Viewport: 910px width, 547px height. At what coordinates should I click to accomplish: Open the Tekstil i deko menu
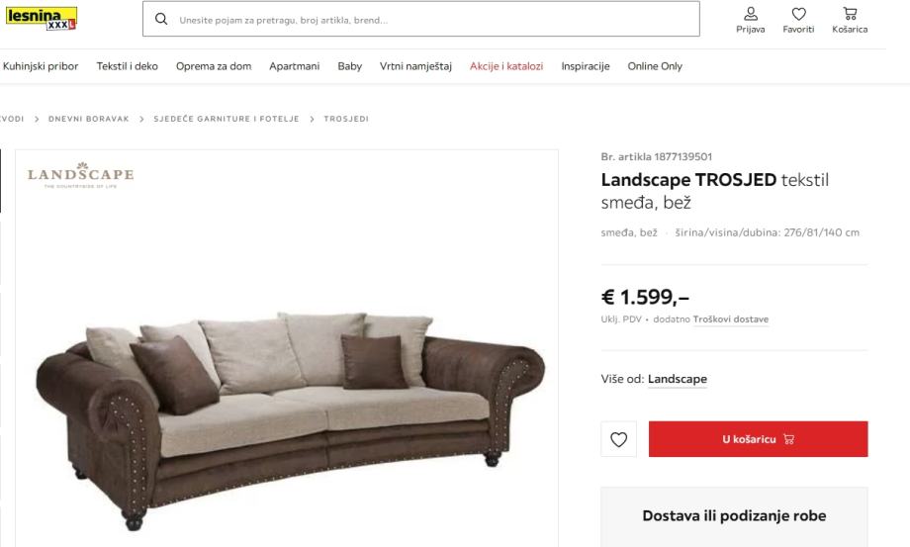[x=127, y=66]
